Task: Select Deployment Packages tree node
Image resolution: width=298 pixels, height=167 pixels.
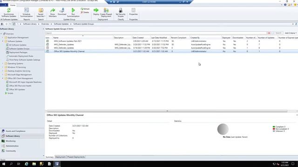Action: point(18,52)
